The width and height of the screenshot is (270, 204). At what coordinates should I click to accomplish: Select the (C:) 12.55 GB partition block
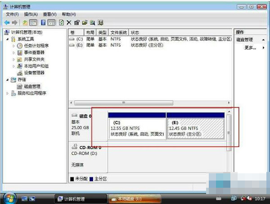pyautogui.click(x=137, y=128)
